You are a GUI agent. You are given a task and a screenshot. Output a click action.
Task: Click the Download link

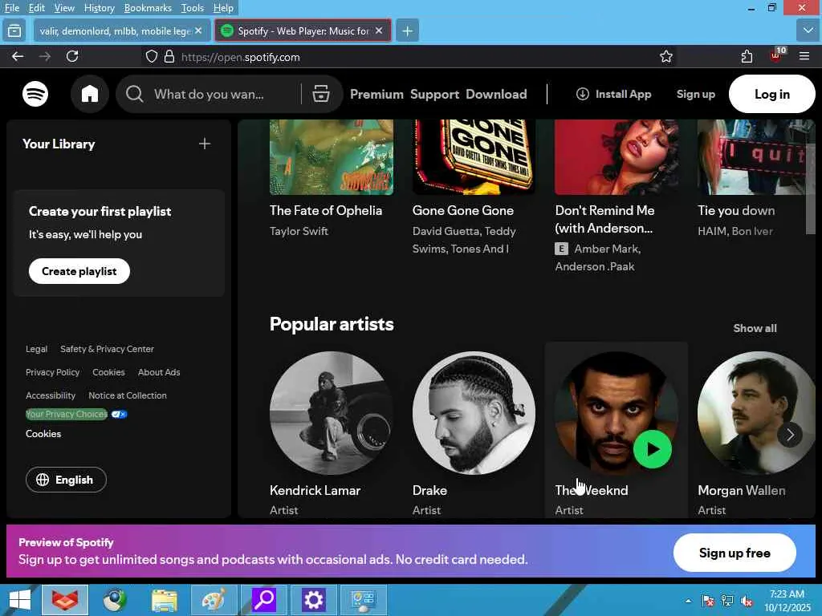[x=496, y=95]
